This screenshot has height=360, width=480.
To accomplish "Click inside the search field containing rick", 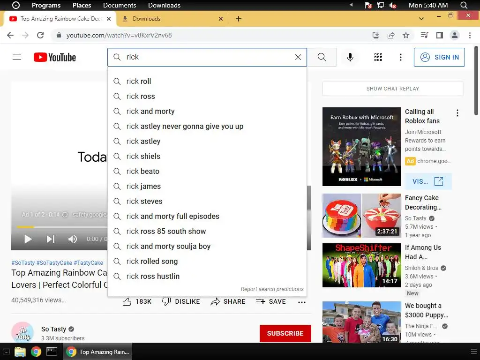I will click(x=207, y=57).
